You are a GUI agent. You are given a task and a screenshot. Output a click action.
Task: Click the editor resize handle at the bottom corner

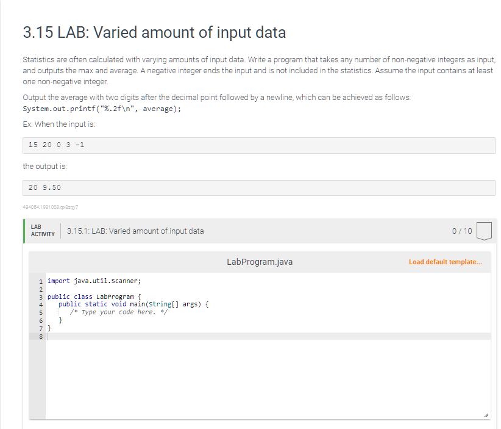tap(486, 415)
